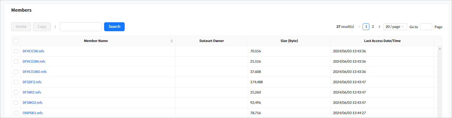Open the DFSMO2.mfs member
The width and height of the screenshot is (452, 118).
[33, 103]
